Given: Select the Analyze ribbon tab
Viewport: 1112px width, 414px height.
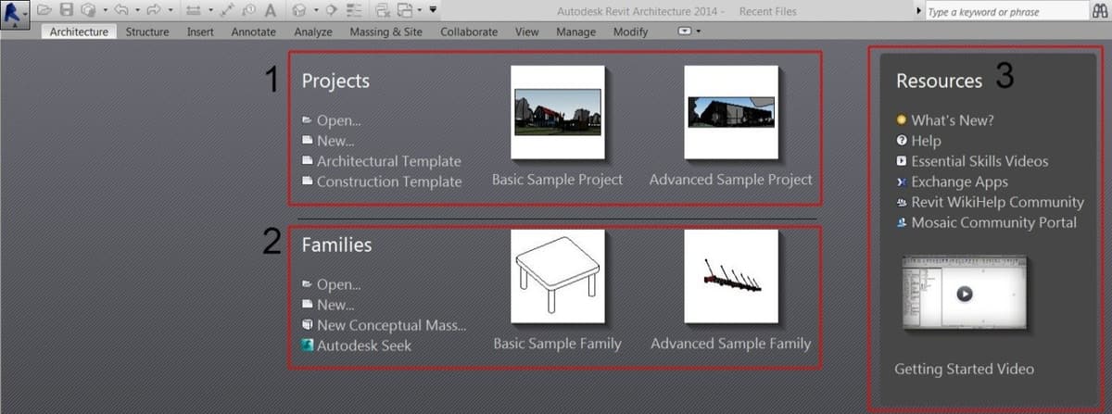Looking at the screenshot, I should 313,31.
